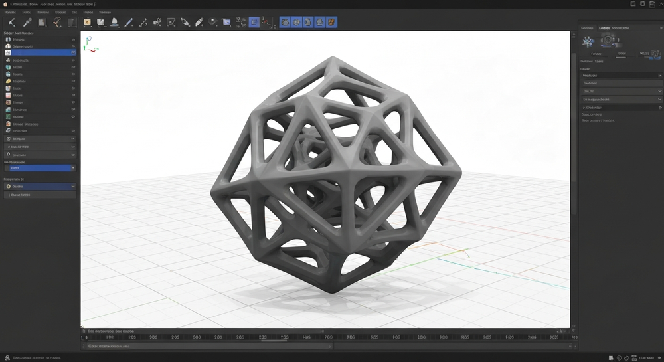Select the diagonal line measure tool
Screen dimensions: 664x362
click(143, 23)
